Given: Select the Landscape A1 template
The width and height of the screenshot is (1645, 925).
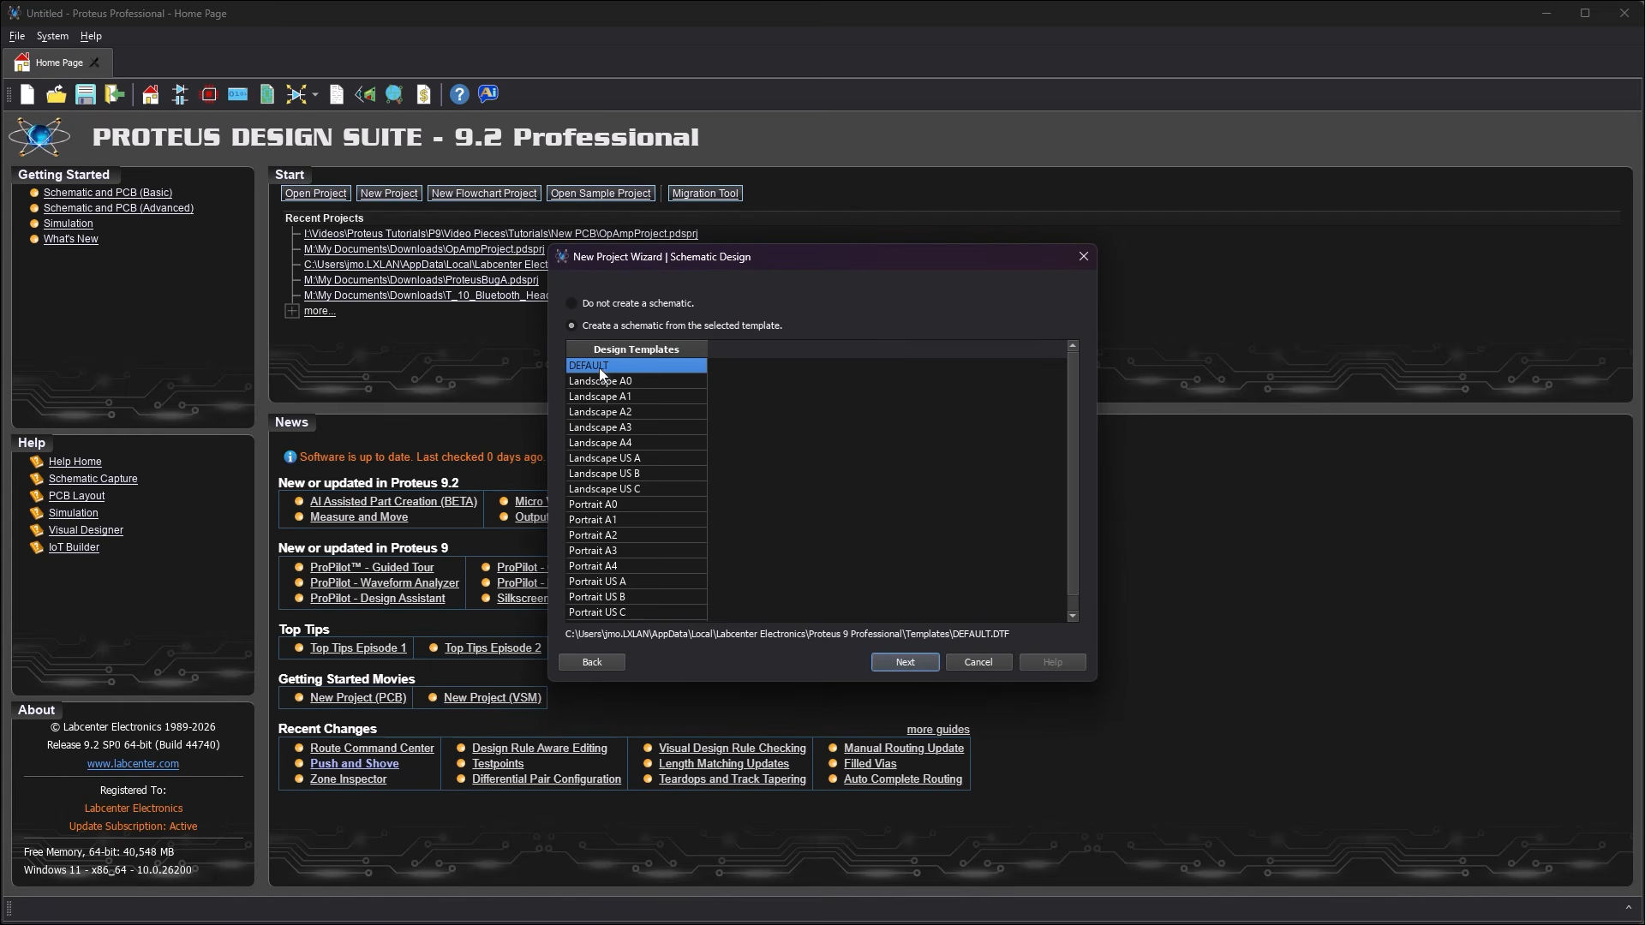Looking at the screenshot, I should [x=636, y=397].
